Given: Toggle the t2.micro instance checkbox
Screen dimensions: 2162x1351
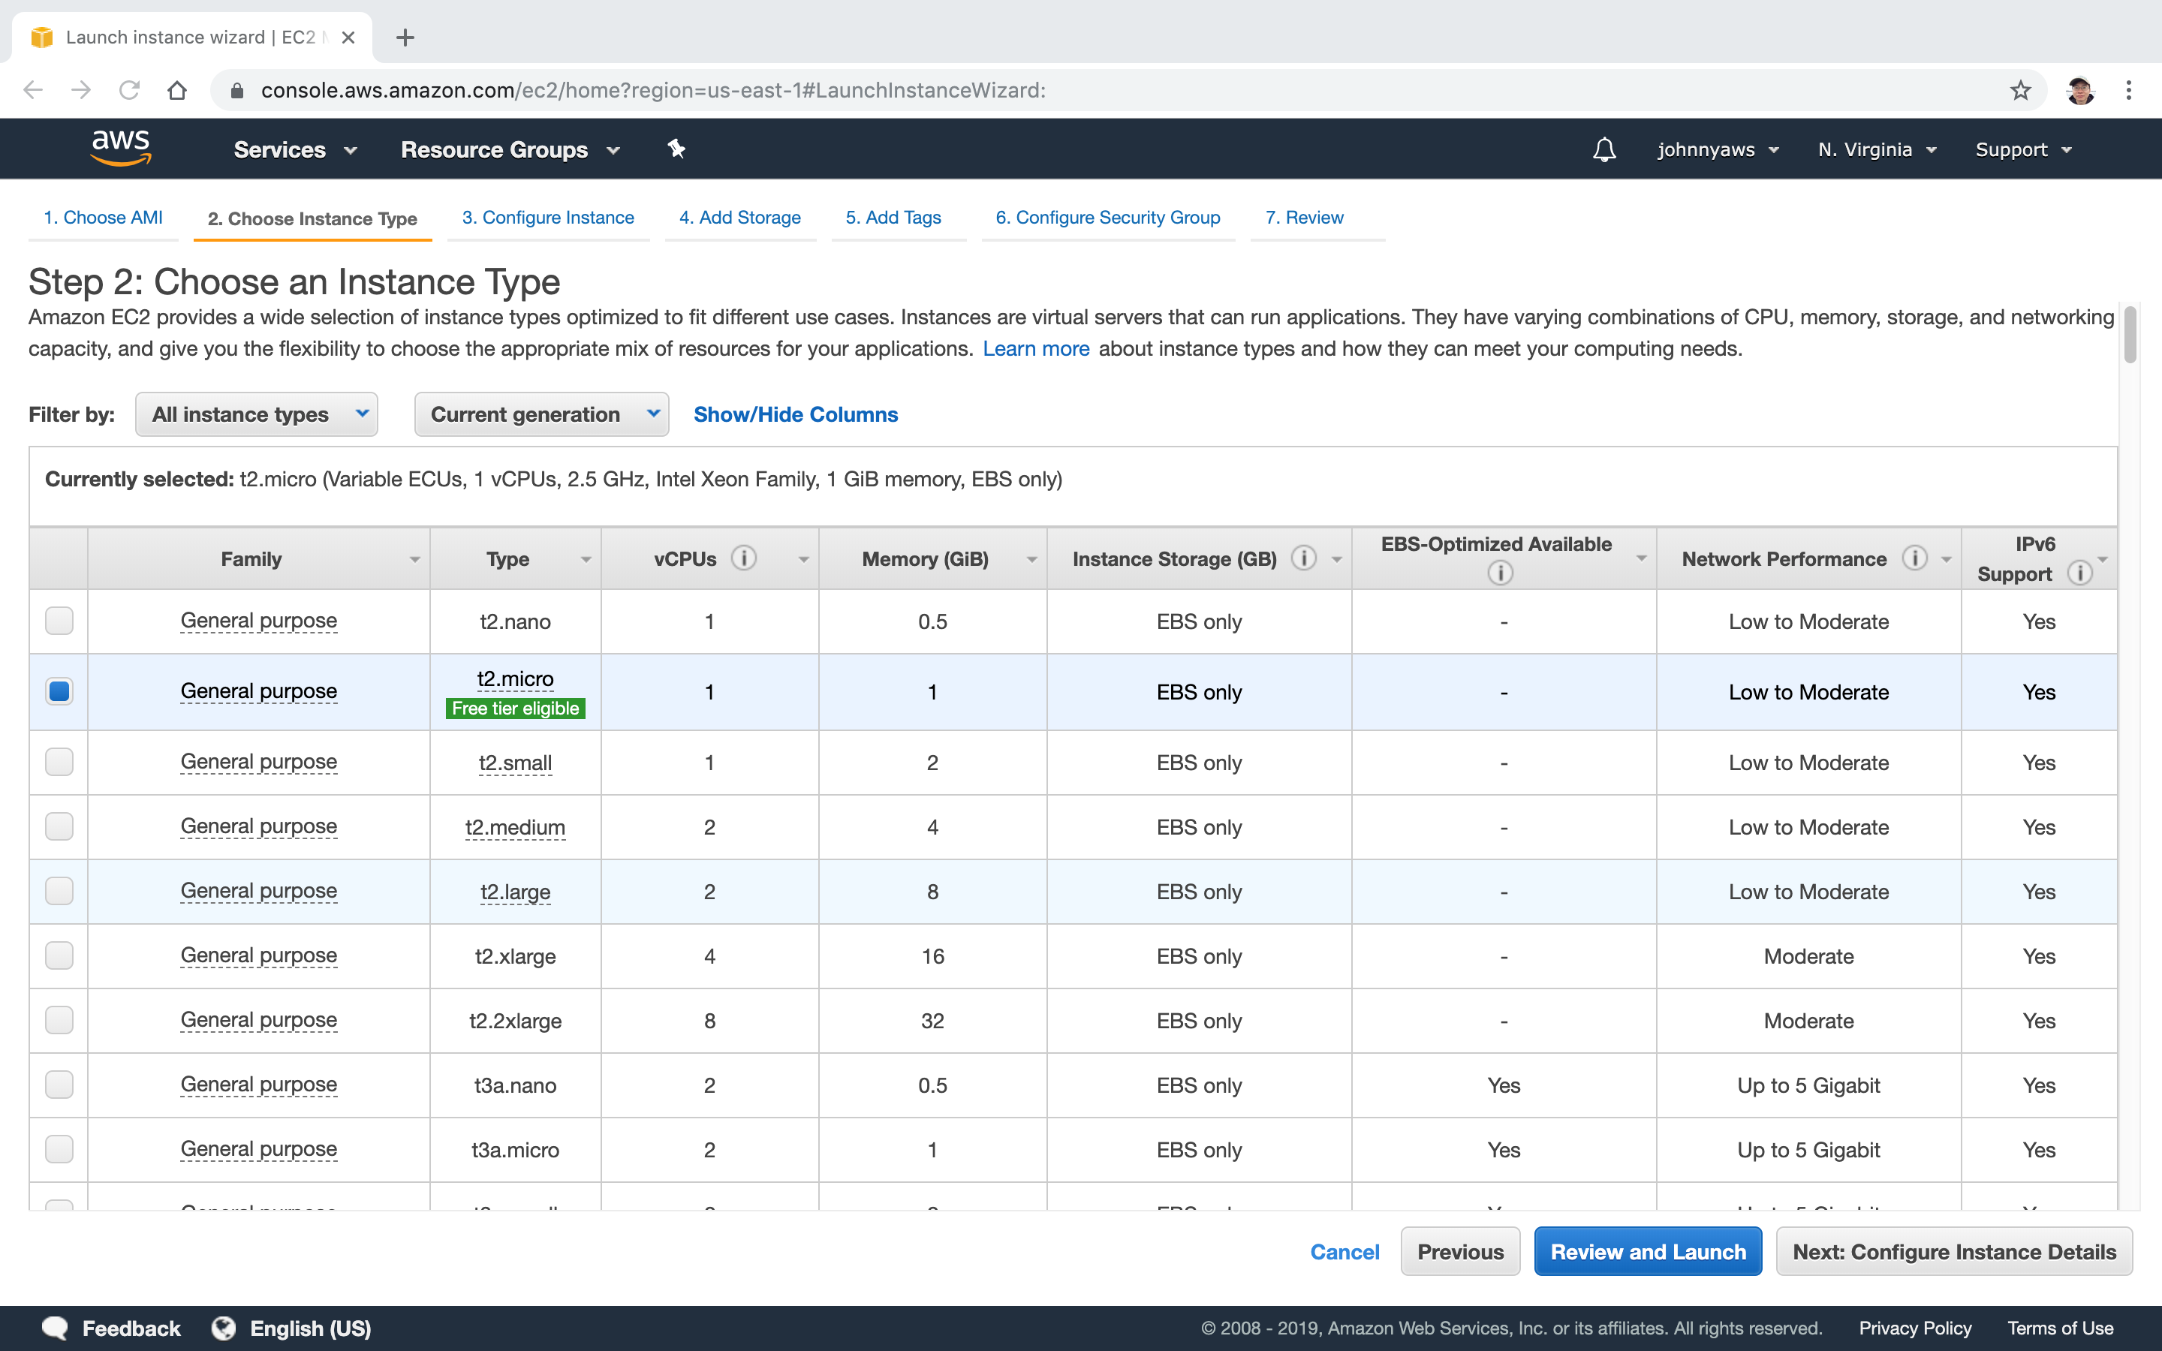Looking at the screenshot, I should point(59,691).
